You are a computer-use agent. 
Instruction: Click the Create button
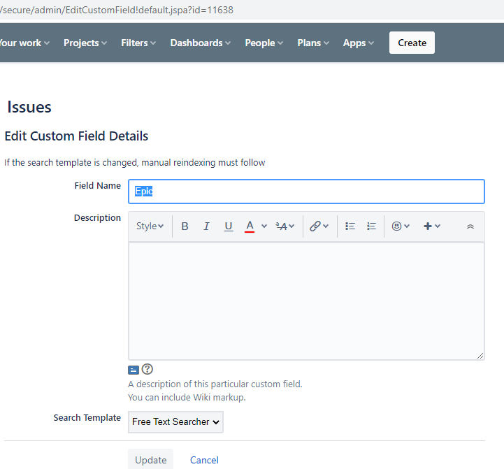click(412, 43)
